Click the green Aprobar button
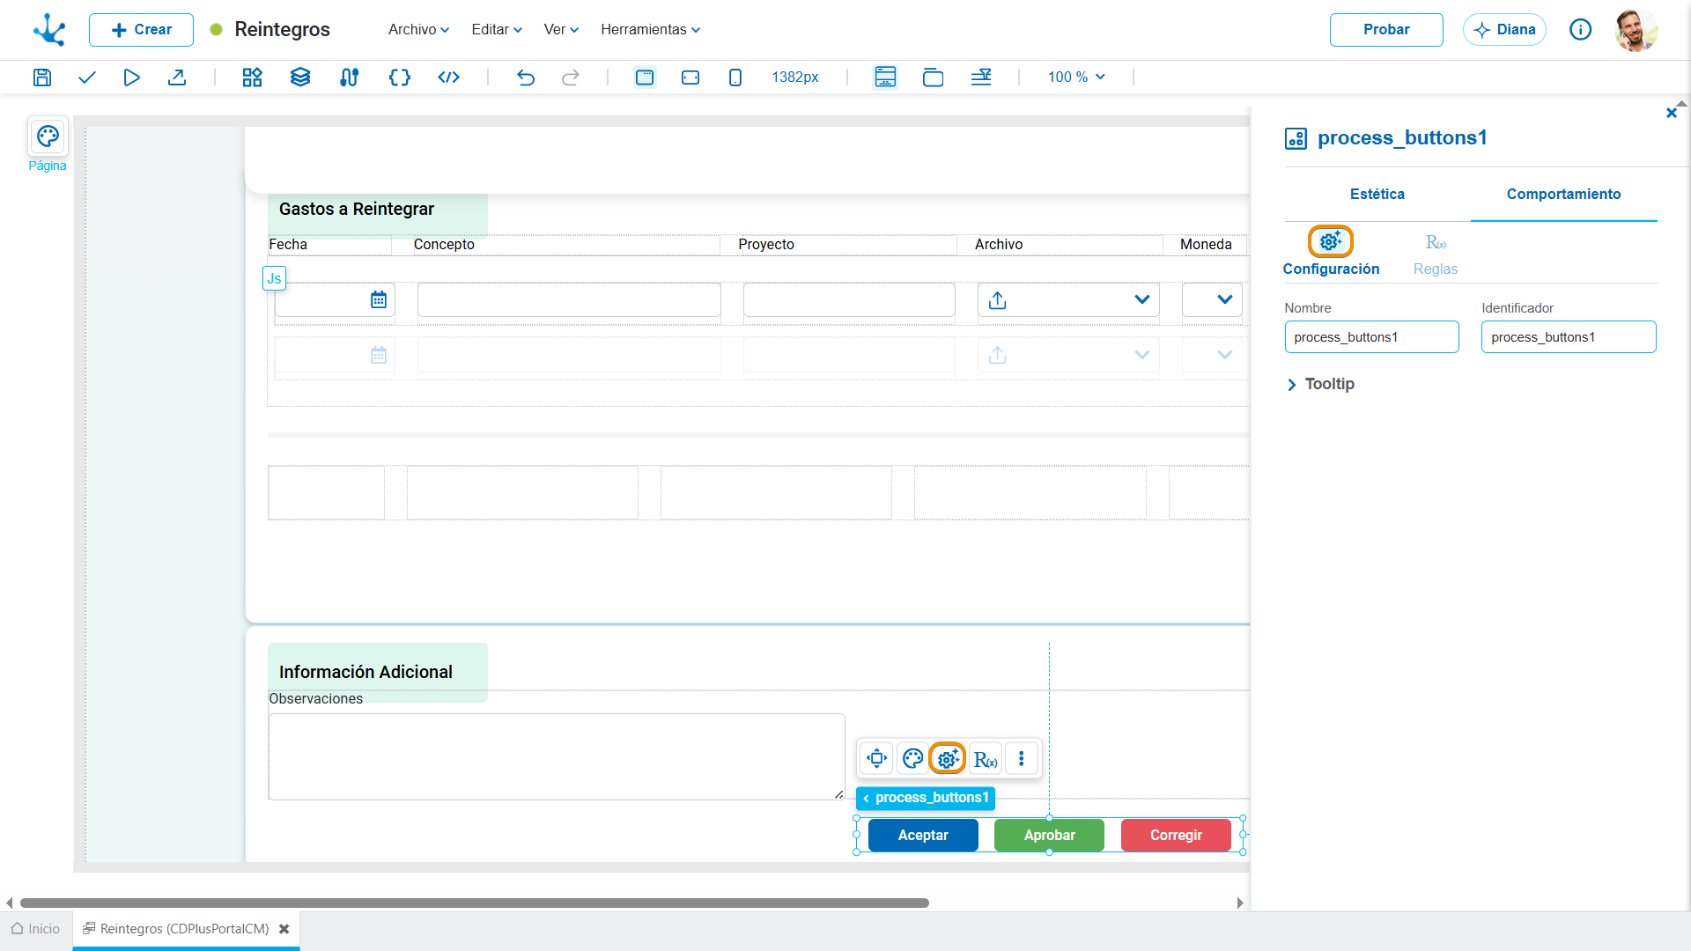The image size is (1691, 951). [x=1049, y=835]
